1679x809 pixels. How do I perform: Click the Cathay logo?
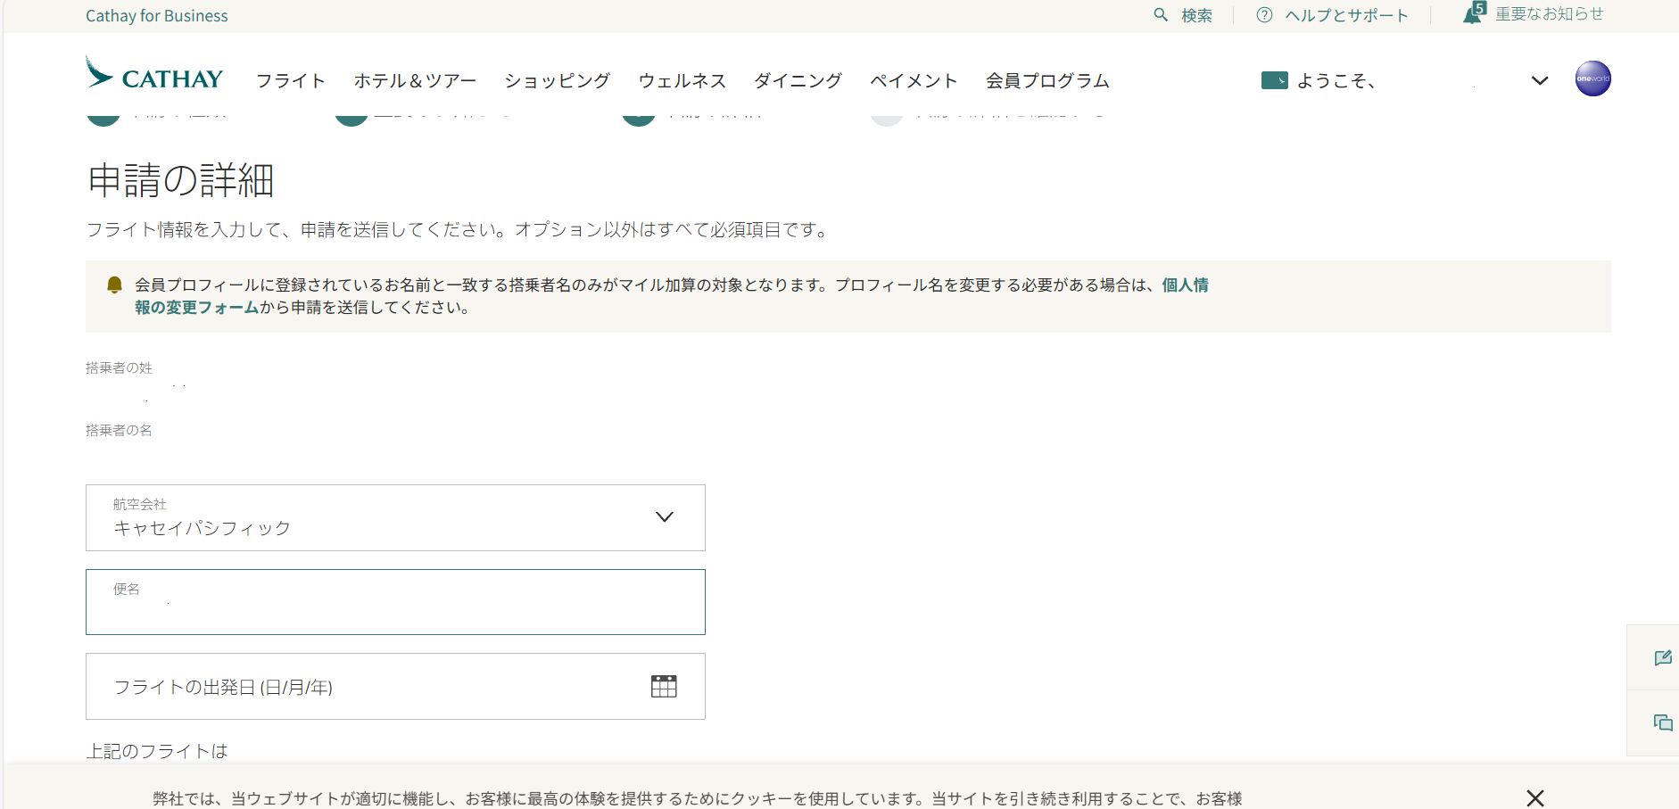(x=154, y=75)
